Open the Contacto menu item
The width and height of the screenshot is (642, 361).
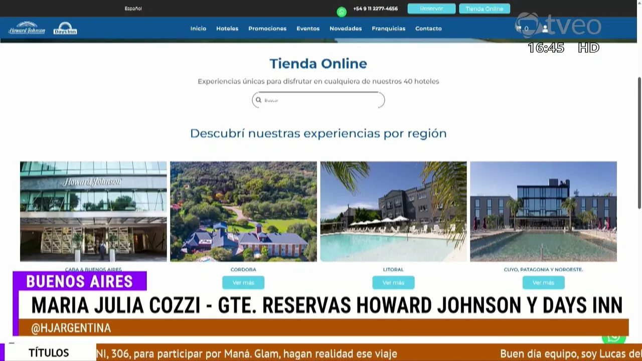pos(428,29)
